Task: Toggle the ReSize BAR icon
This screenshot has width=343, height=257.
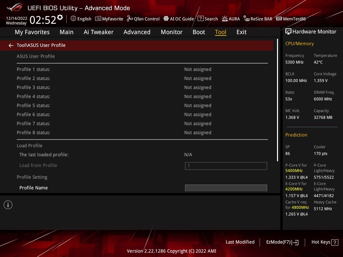Action: pos(247,19)
